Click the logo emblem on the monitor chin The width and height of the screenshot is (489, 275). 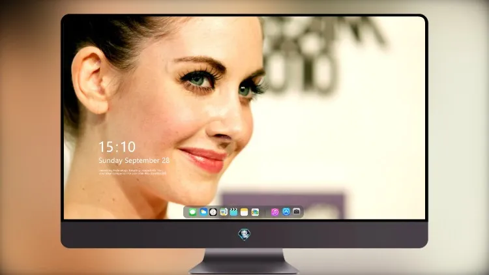244,235
